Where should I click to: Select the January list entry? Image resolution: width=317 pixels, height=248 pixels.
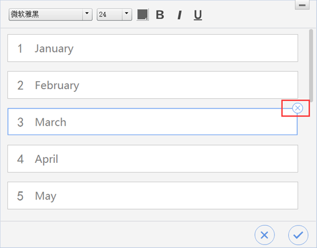(x=153, y=48)
